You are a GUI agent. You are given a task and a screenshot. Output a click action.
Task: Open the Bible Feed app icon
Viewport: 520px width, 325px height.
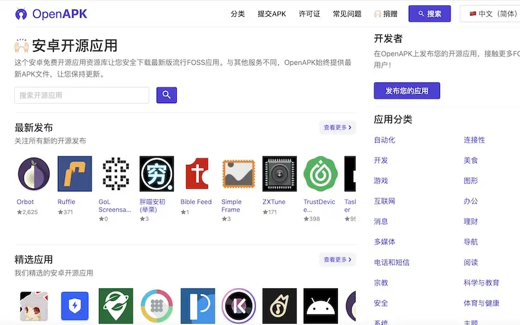[198, 174]
